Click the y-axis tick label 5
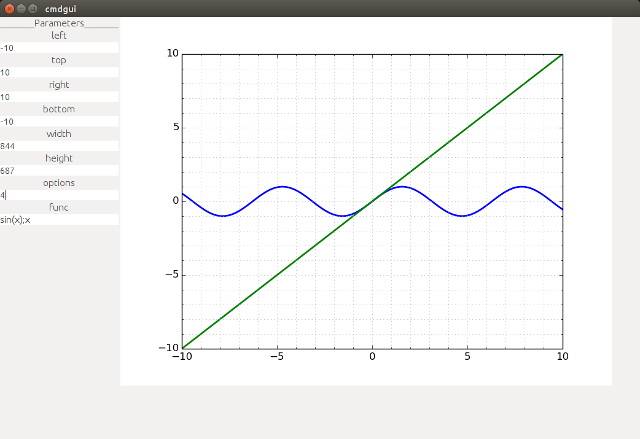This screenshot has width=640, height=439. point(176,127)
